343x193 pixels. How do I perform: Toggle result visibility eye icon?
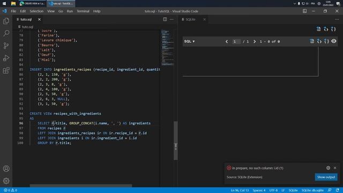[334, 41]
